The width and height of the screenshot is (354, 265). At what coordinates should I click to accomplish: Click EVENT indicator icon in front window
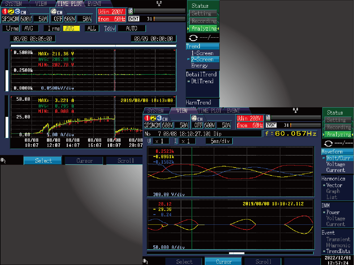271,125
